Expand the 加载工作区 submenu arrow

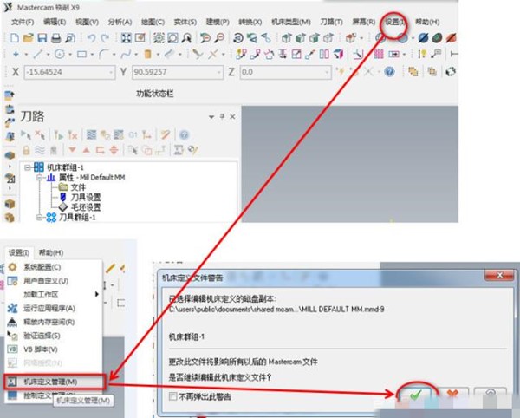pyautogui.click(x=97, y=294)
